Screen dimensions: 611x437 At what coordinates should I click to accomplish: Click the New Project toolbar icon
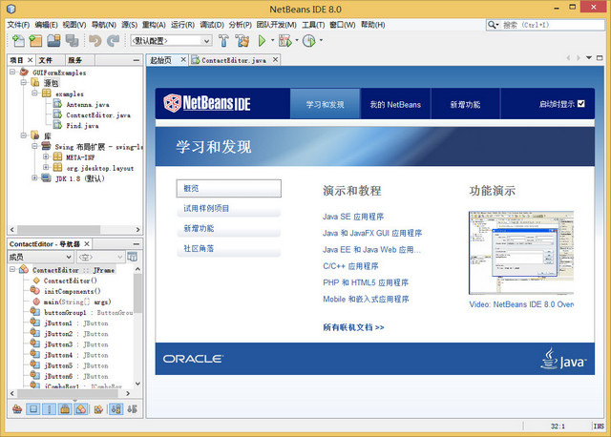point(36,41)
